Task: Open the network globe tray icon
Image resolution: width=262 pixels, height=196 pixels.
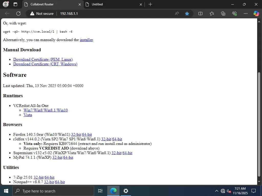Action: (223, 191)
